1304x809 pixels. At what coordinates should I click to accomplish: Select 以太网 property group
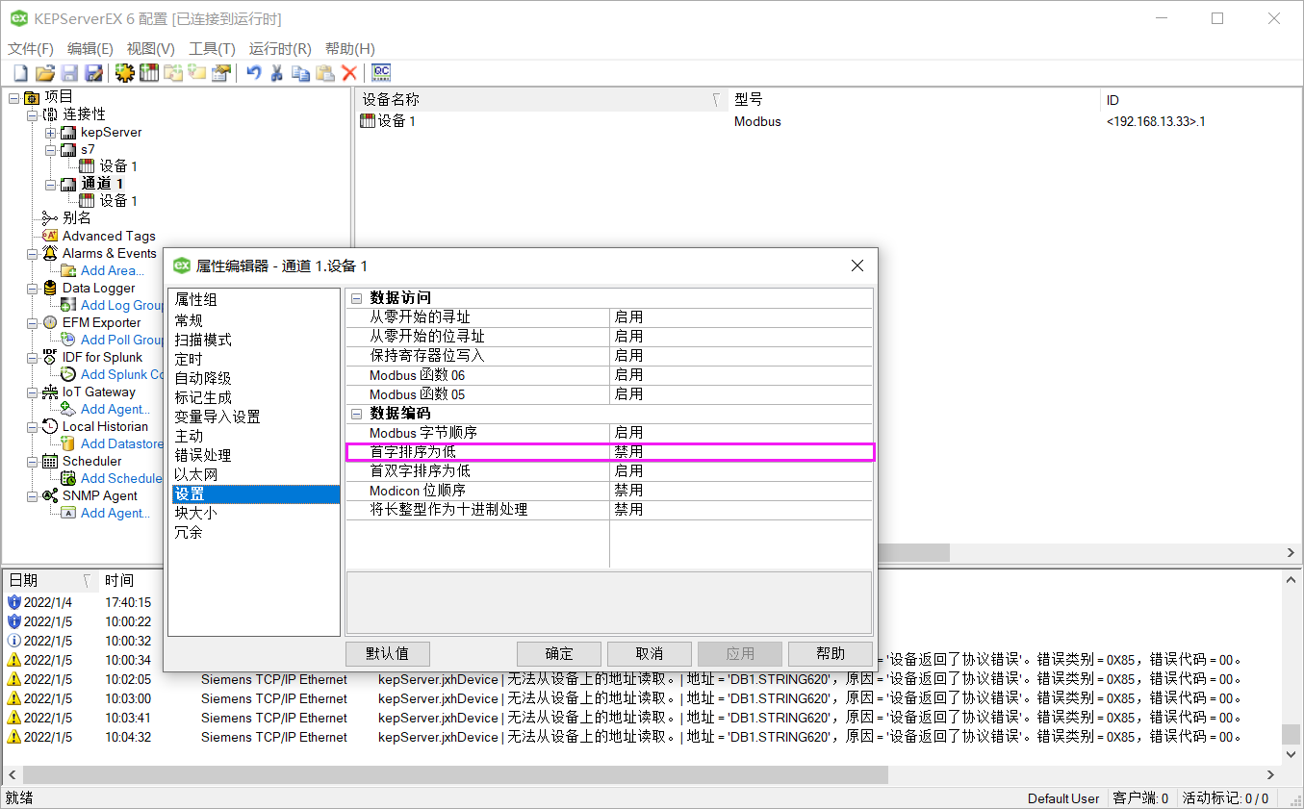pos(196,474)
